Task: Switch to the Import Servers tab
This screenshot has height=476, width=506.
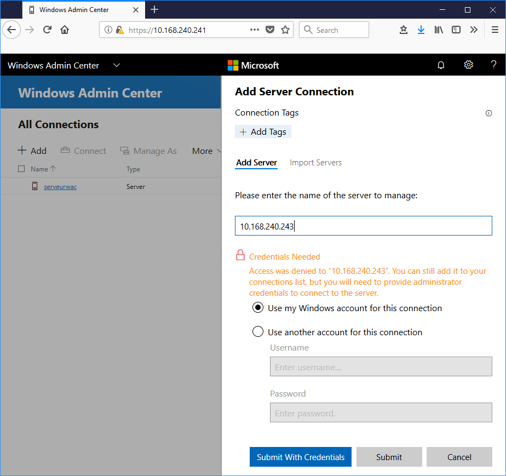Action: (x=315, y=163)
